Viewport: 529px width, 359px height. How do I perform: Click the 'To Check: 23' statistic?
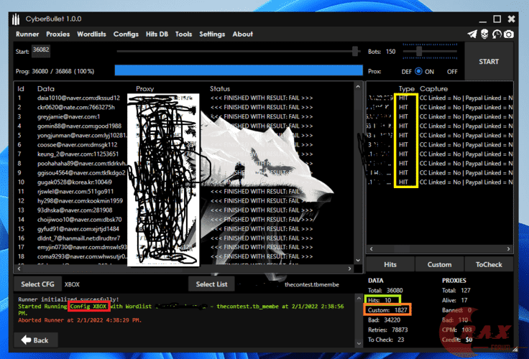[386, 340]
